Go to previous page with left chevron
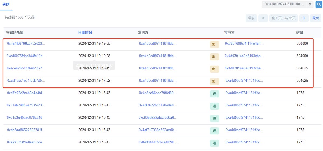 coord(263,18)
